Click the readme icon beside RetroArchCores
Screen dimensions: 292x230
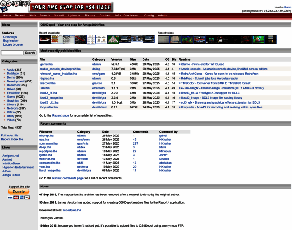pyautogui.click(x=179, y=74)
